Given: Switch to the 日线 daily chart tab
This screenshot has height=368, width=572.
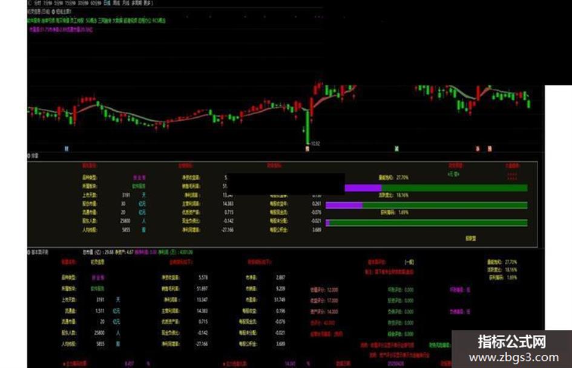Looking at the screenshot, I should 107,2.
